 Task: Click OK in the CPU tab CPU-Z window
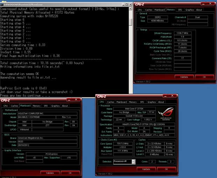(167, 169)
